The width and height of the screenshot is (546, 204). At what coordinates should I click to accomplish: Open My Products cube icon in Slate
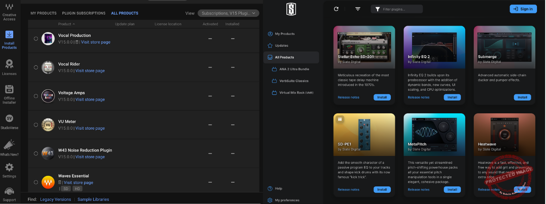(x=270, y=34)
